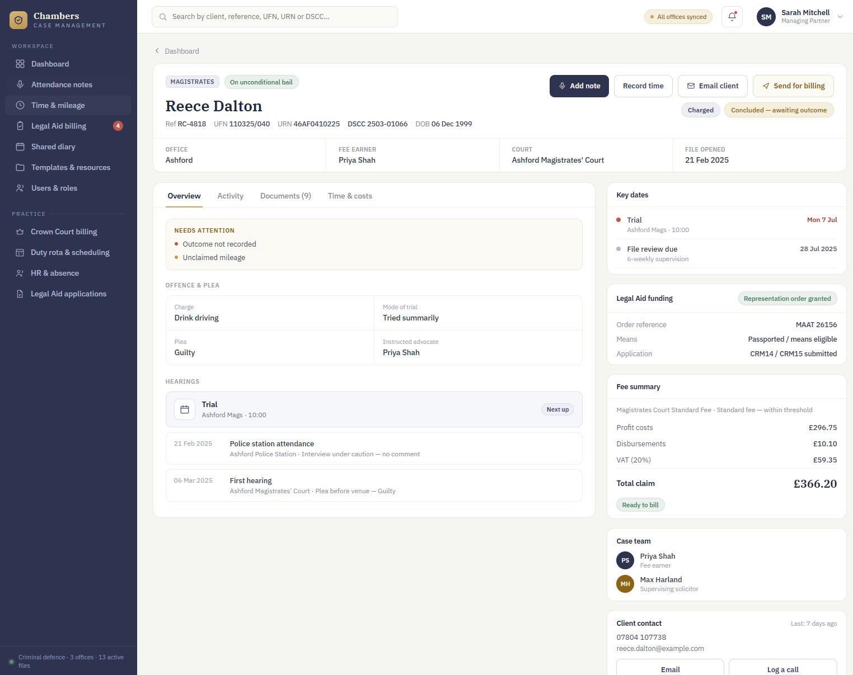
Task: Click the Chambers shield logo icon
Action: click(x=18, y=20)
